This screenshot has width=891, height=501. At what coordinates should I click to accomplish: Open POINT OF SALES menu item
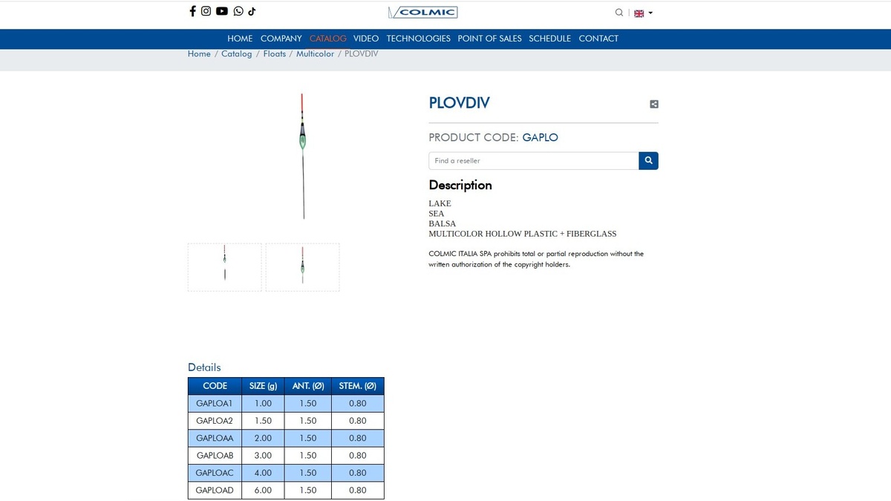pos(489,39)
